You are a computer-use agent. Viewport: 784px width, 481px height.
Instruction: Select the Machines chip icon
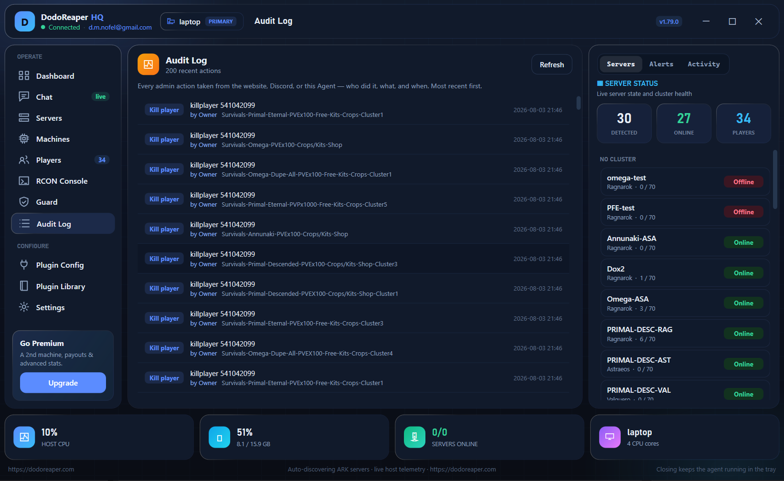24,139
